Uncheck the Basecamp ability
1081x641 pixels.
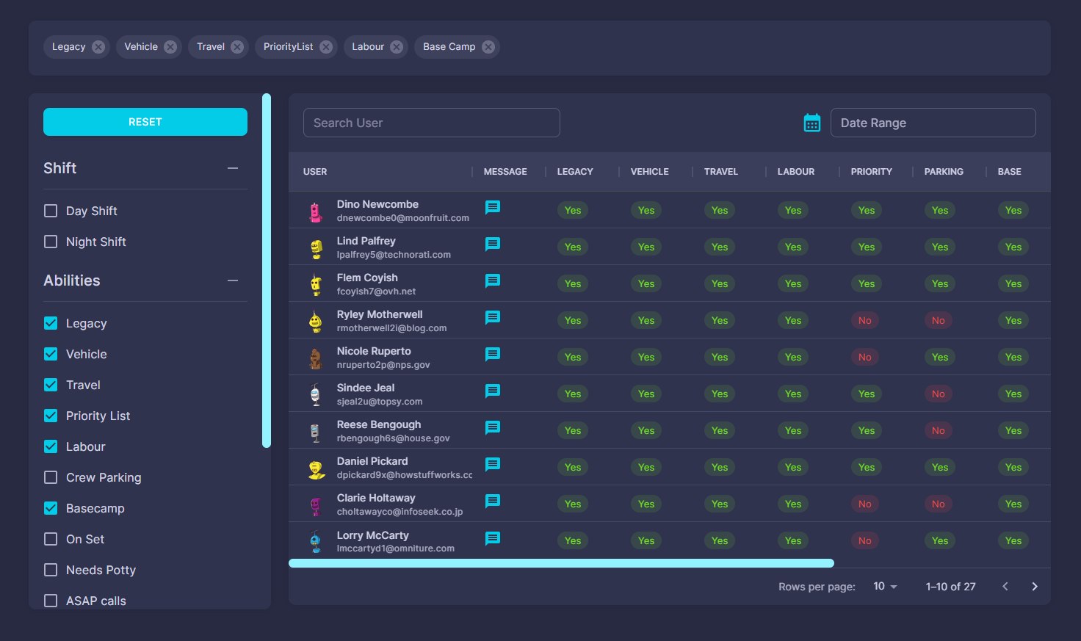51,508
